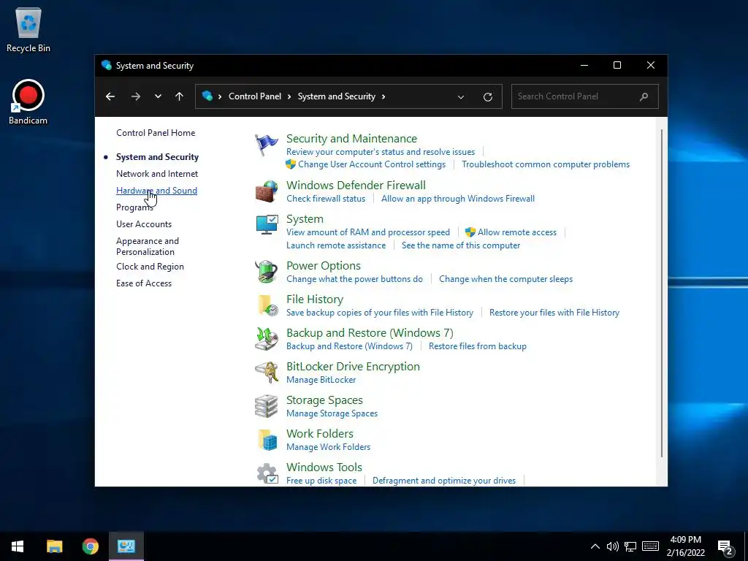Image resolution: width=748 pixels, height=561 pixels.
Task: Click View amount of RAM and processor speed
Action: (368, 232)
